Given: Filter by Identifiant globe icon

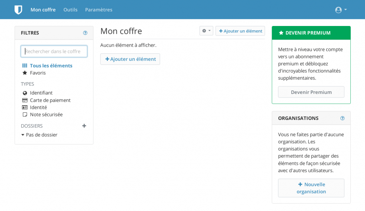Looking at the screenshot, I should (25, 93).
